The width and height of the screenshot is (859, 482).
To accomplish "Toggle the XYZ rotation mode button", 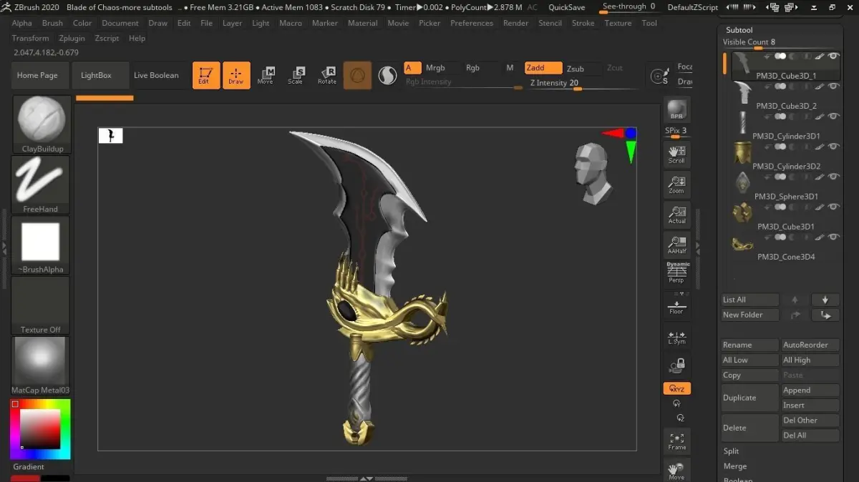I will 676,389.
